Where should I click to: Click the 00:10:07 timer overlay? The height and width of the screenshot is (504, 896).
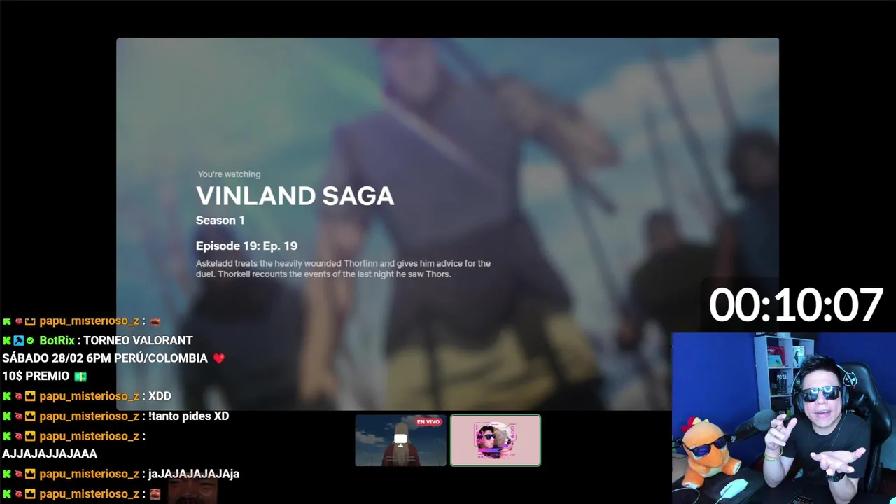(x=796, y=305)
